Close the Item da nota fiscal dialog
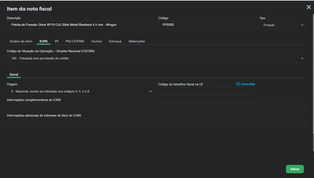314x178 pixels. click(309, 7)
